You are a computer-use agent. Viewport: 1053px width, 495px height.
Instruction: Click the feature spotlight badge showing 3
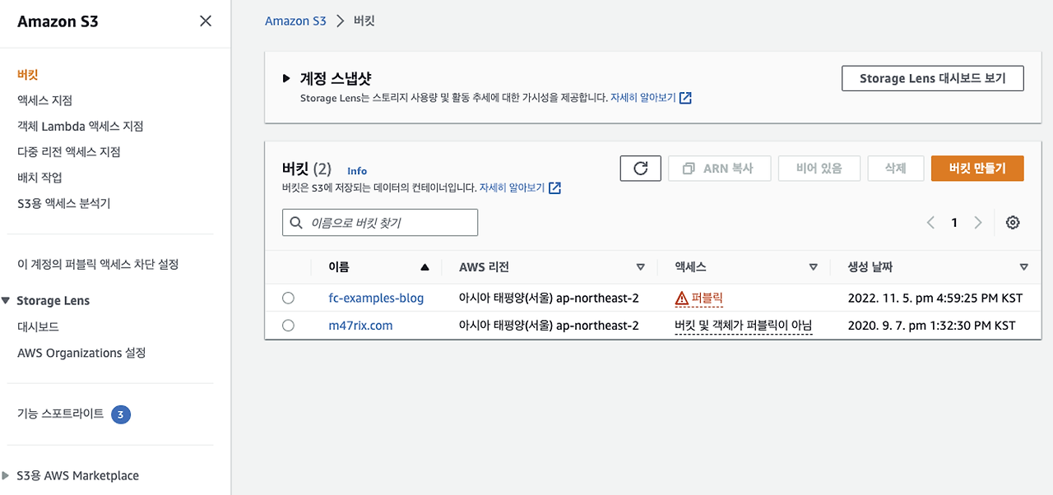tap(121, 414)
